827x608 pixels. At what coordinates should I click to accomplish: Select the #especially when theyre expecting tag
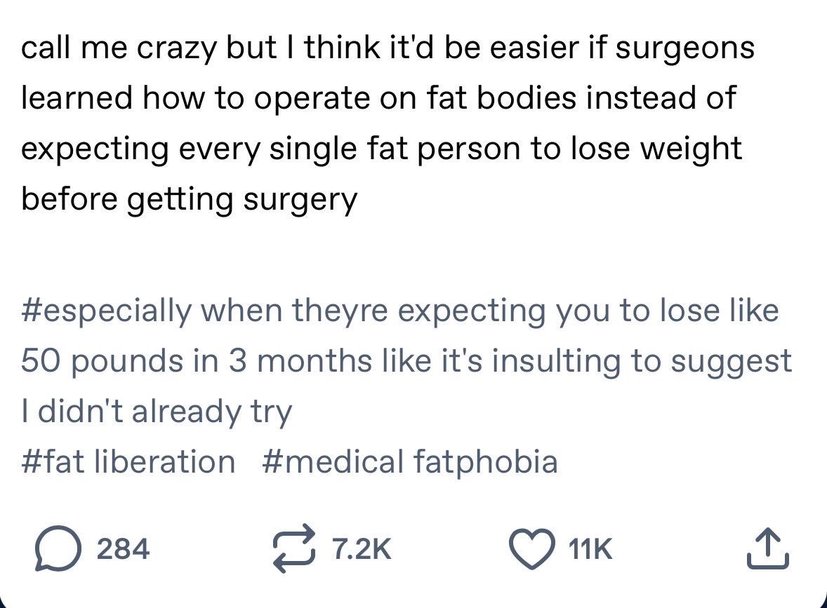click(x=399, y=311)
